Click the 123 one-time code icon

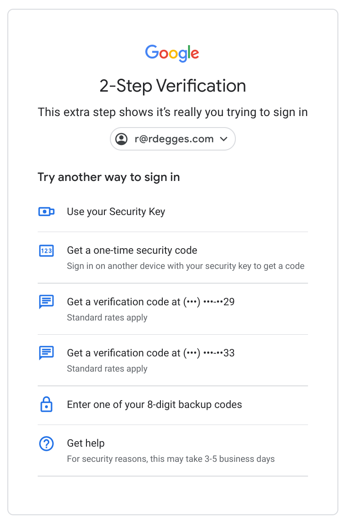pyautogui.click(x=46, y=250)
